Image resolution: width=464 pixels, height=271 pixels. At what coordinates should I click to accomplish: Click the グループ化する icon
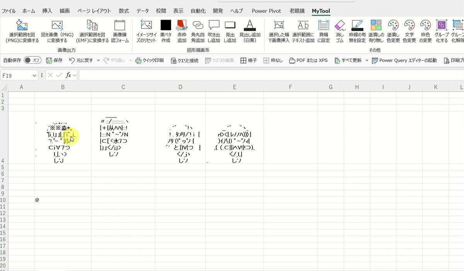442,26
